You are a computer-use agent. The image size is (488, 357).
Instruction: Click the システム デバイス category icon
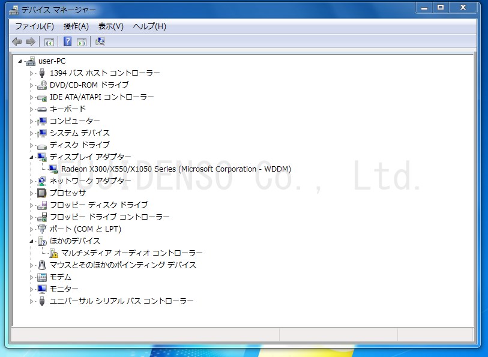pyautogui.click(x=41, y=133)
